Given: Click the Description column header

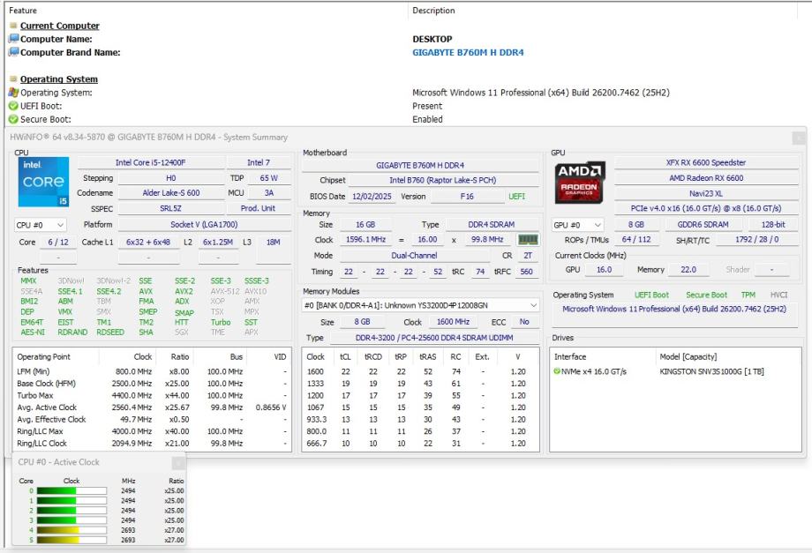Looking at the screenshot, I should pos(433,11).
